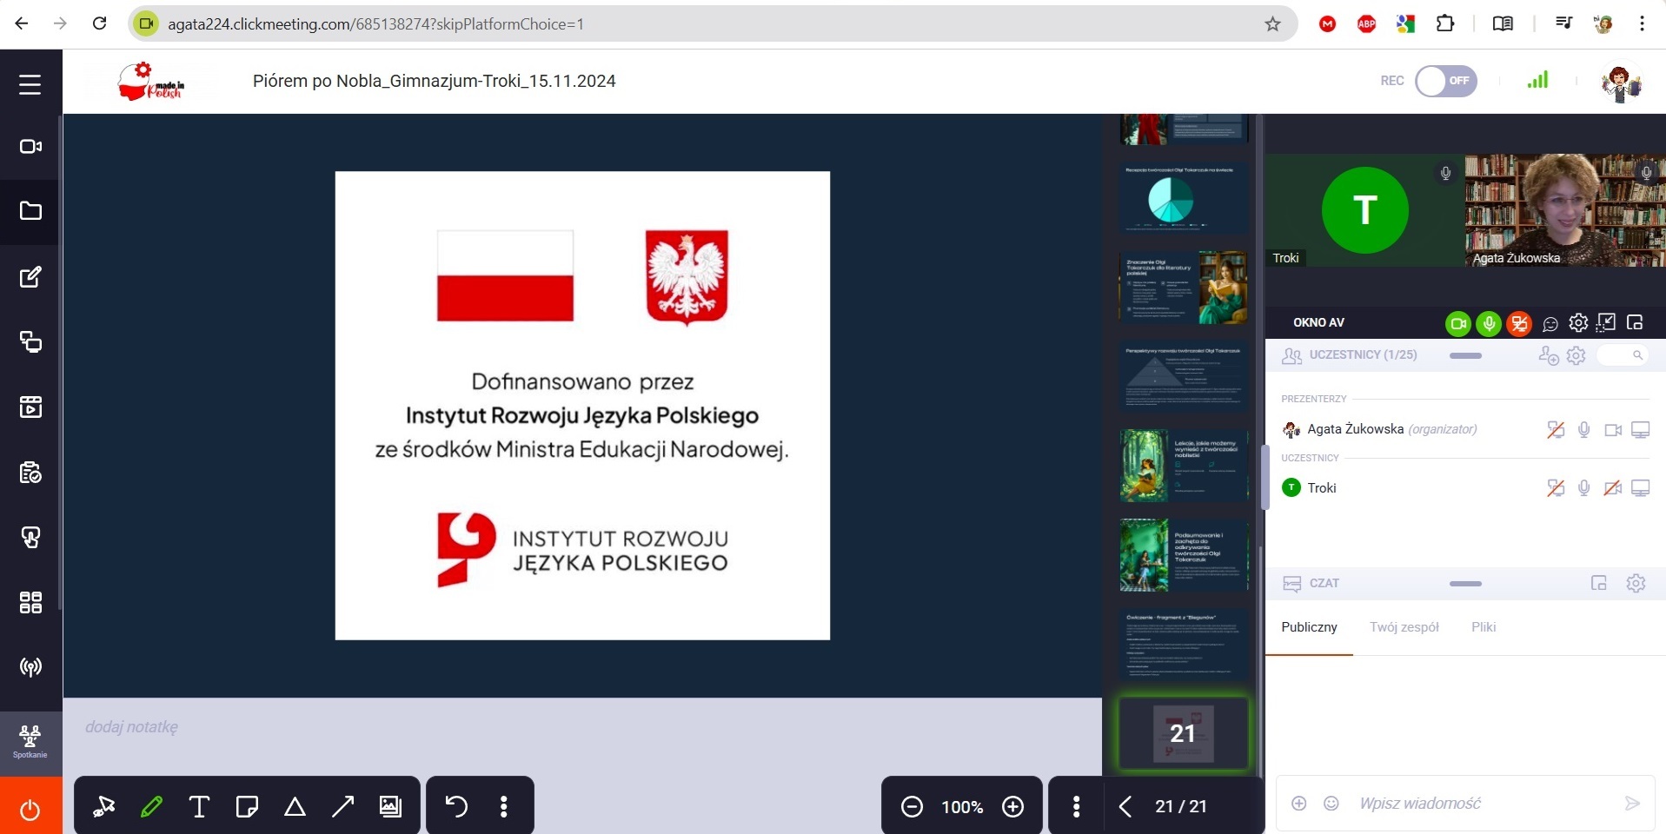Open the video player sidebar icon

30,407
